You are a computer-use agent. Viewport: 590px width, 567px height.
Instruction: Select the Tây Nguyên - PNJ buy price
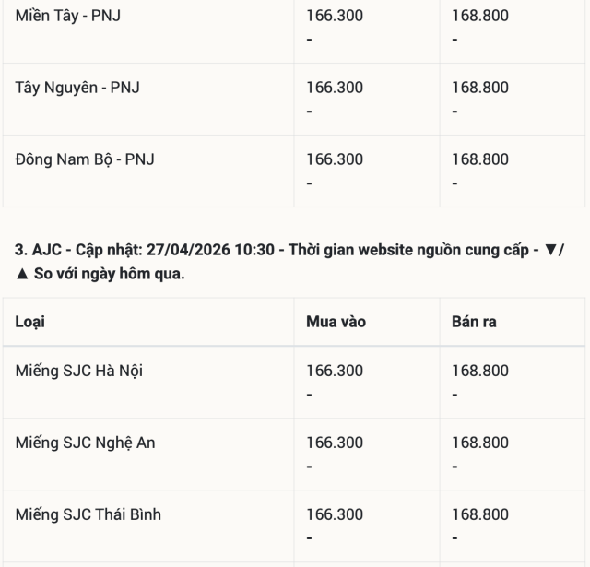(x=335, y=88)
